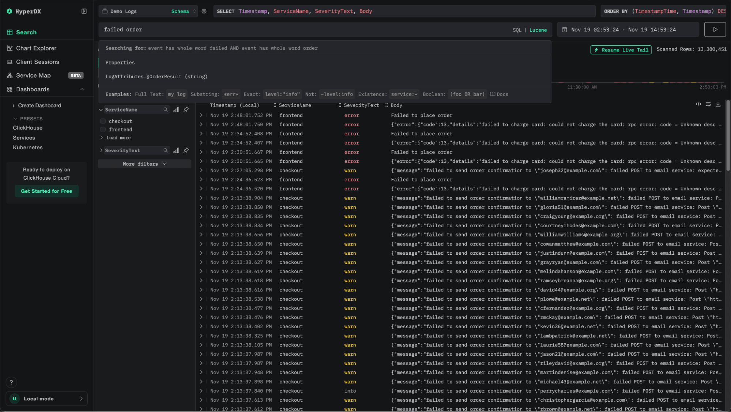
Task: Open help via the question mark icon
Action: pos(11,382)
